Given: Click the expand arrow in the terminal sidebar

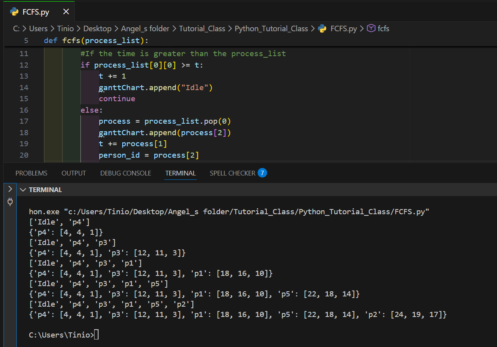Looking at the screenshot, I should pyautogui.click(x=10, y=189).
